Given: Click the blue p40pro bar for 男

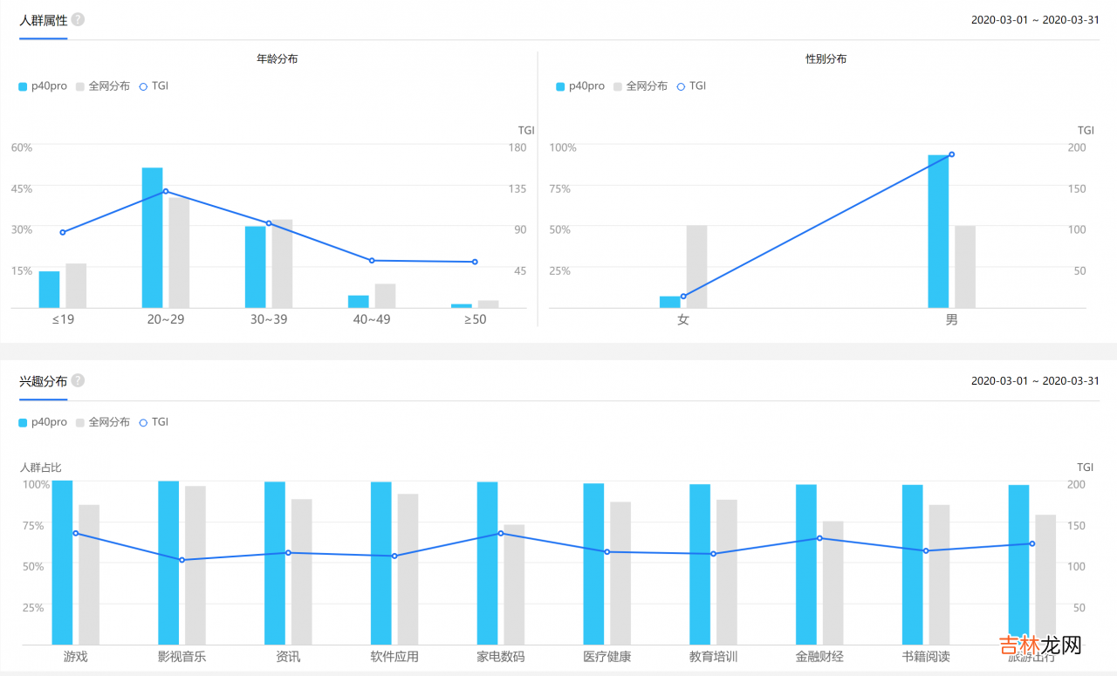Looking at the screenshot, I should [x=938, y=231].
